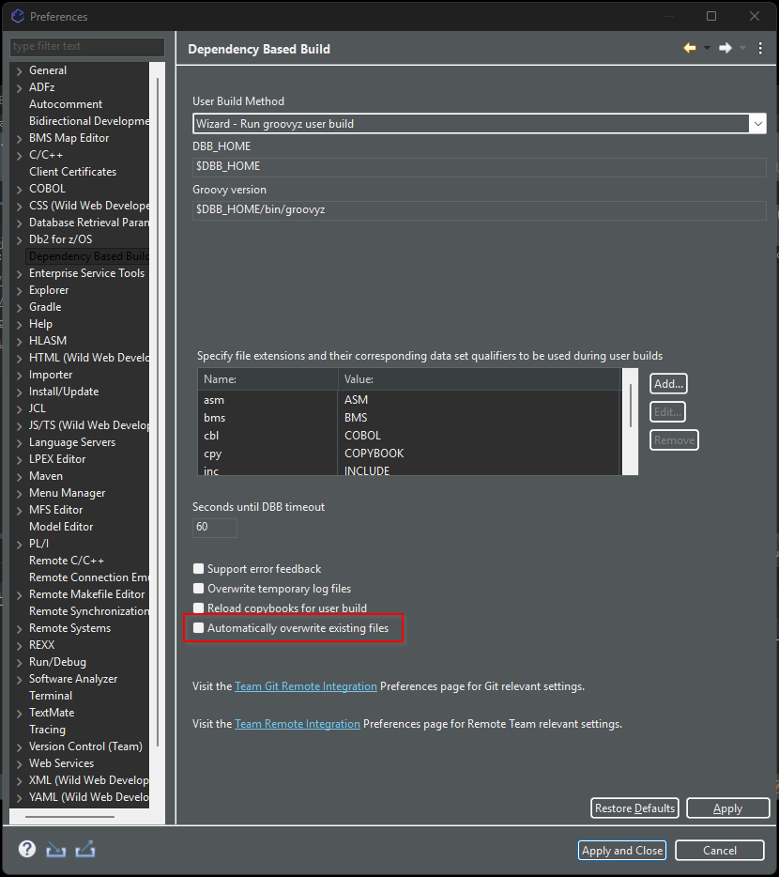This screenshot has width=779, height=877.
Task: Open the Model Editor preference page
Action: click(x=61, y=527)
